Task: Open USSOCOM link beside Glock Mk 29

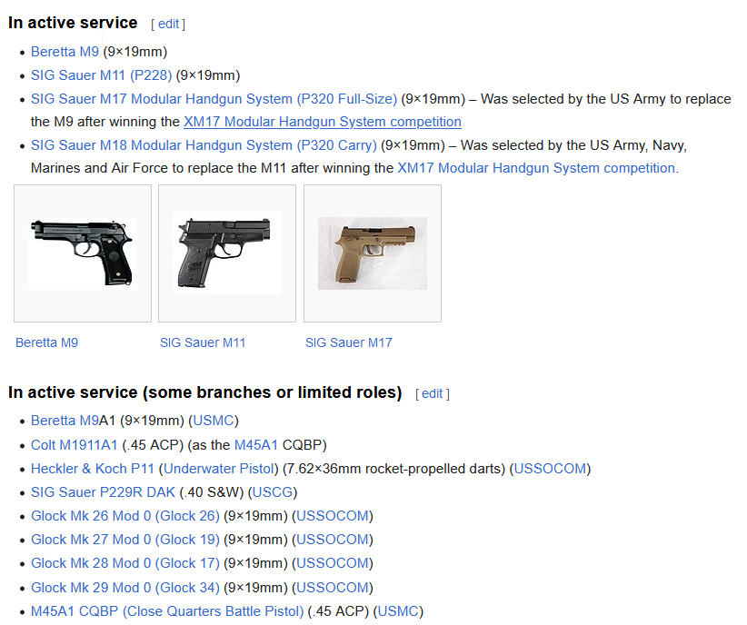Action: coord(333,588)
